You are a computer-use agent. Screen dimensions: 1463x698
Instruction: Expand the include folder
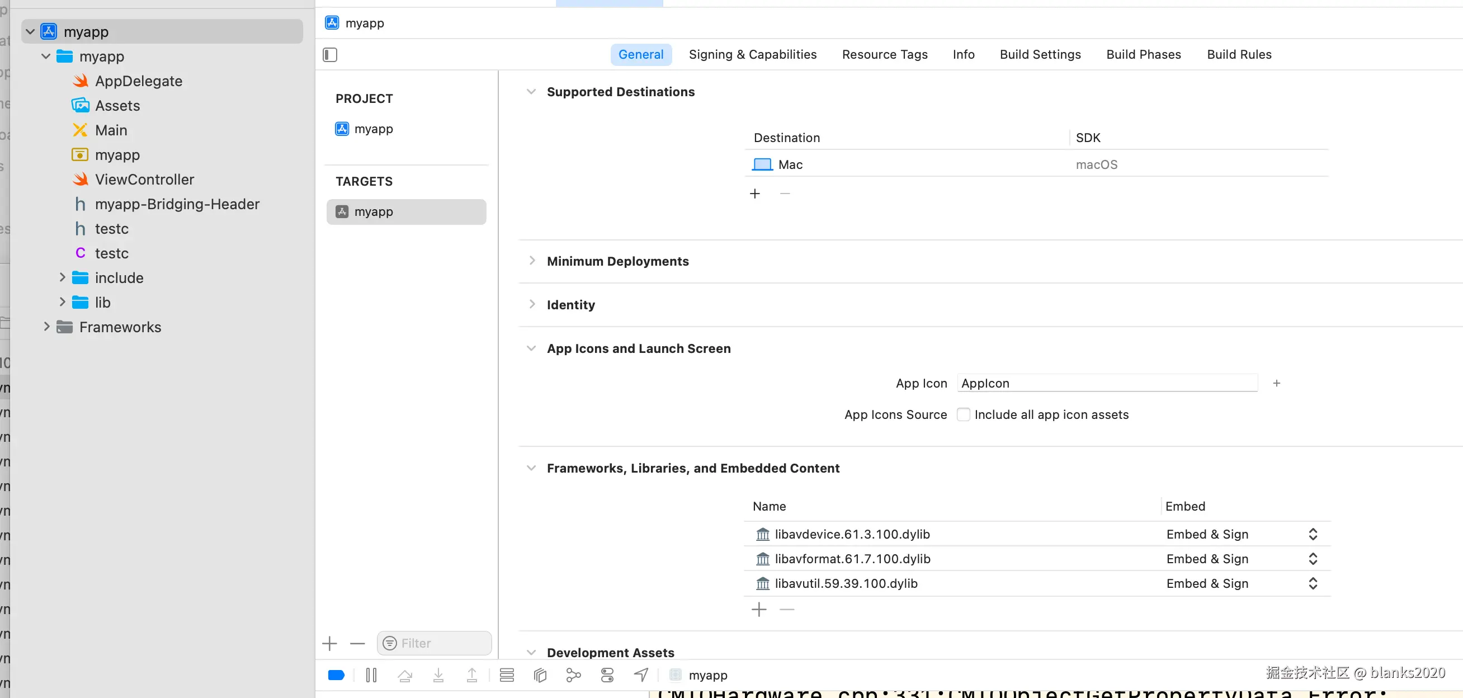63,277
